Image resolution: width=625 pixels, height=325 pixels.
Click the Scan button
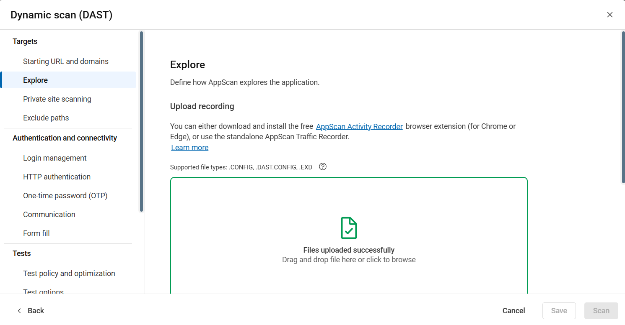point(601,311)
